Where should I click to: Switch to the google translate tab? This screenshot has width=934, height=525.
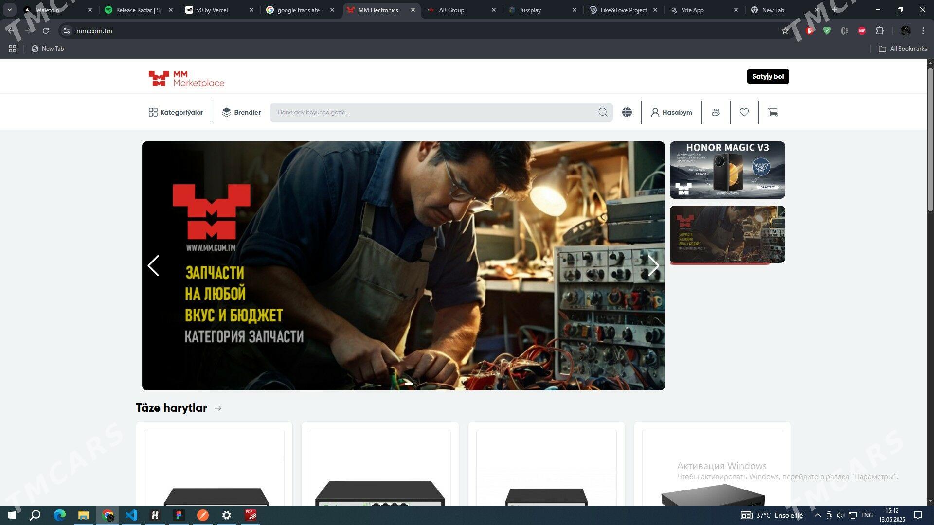tap(298, 10)
